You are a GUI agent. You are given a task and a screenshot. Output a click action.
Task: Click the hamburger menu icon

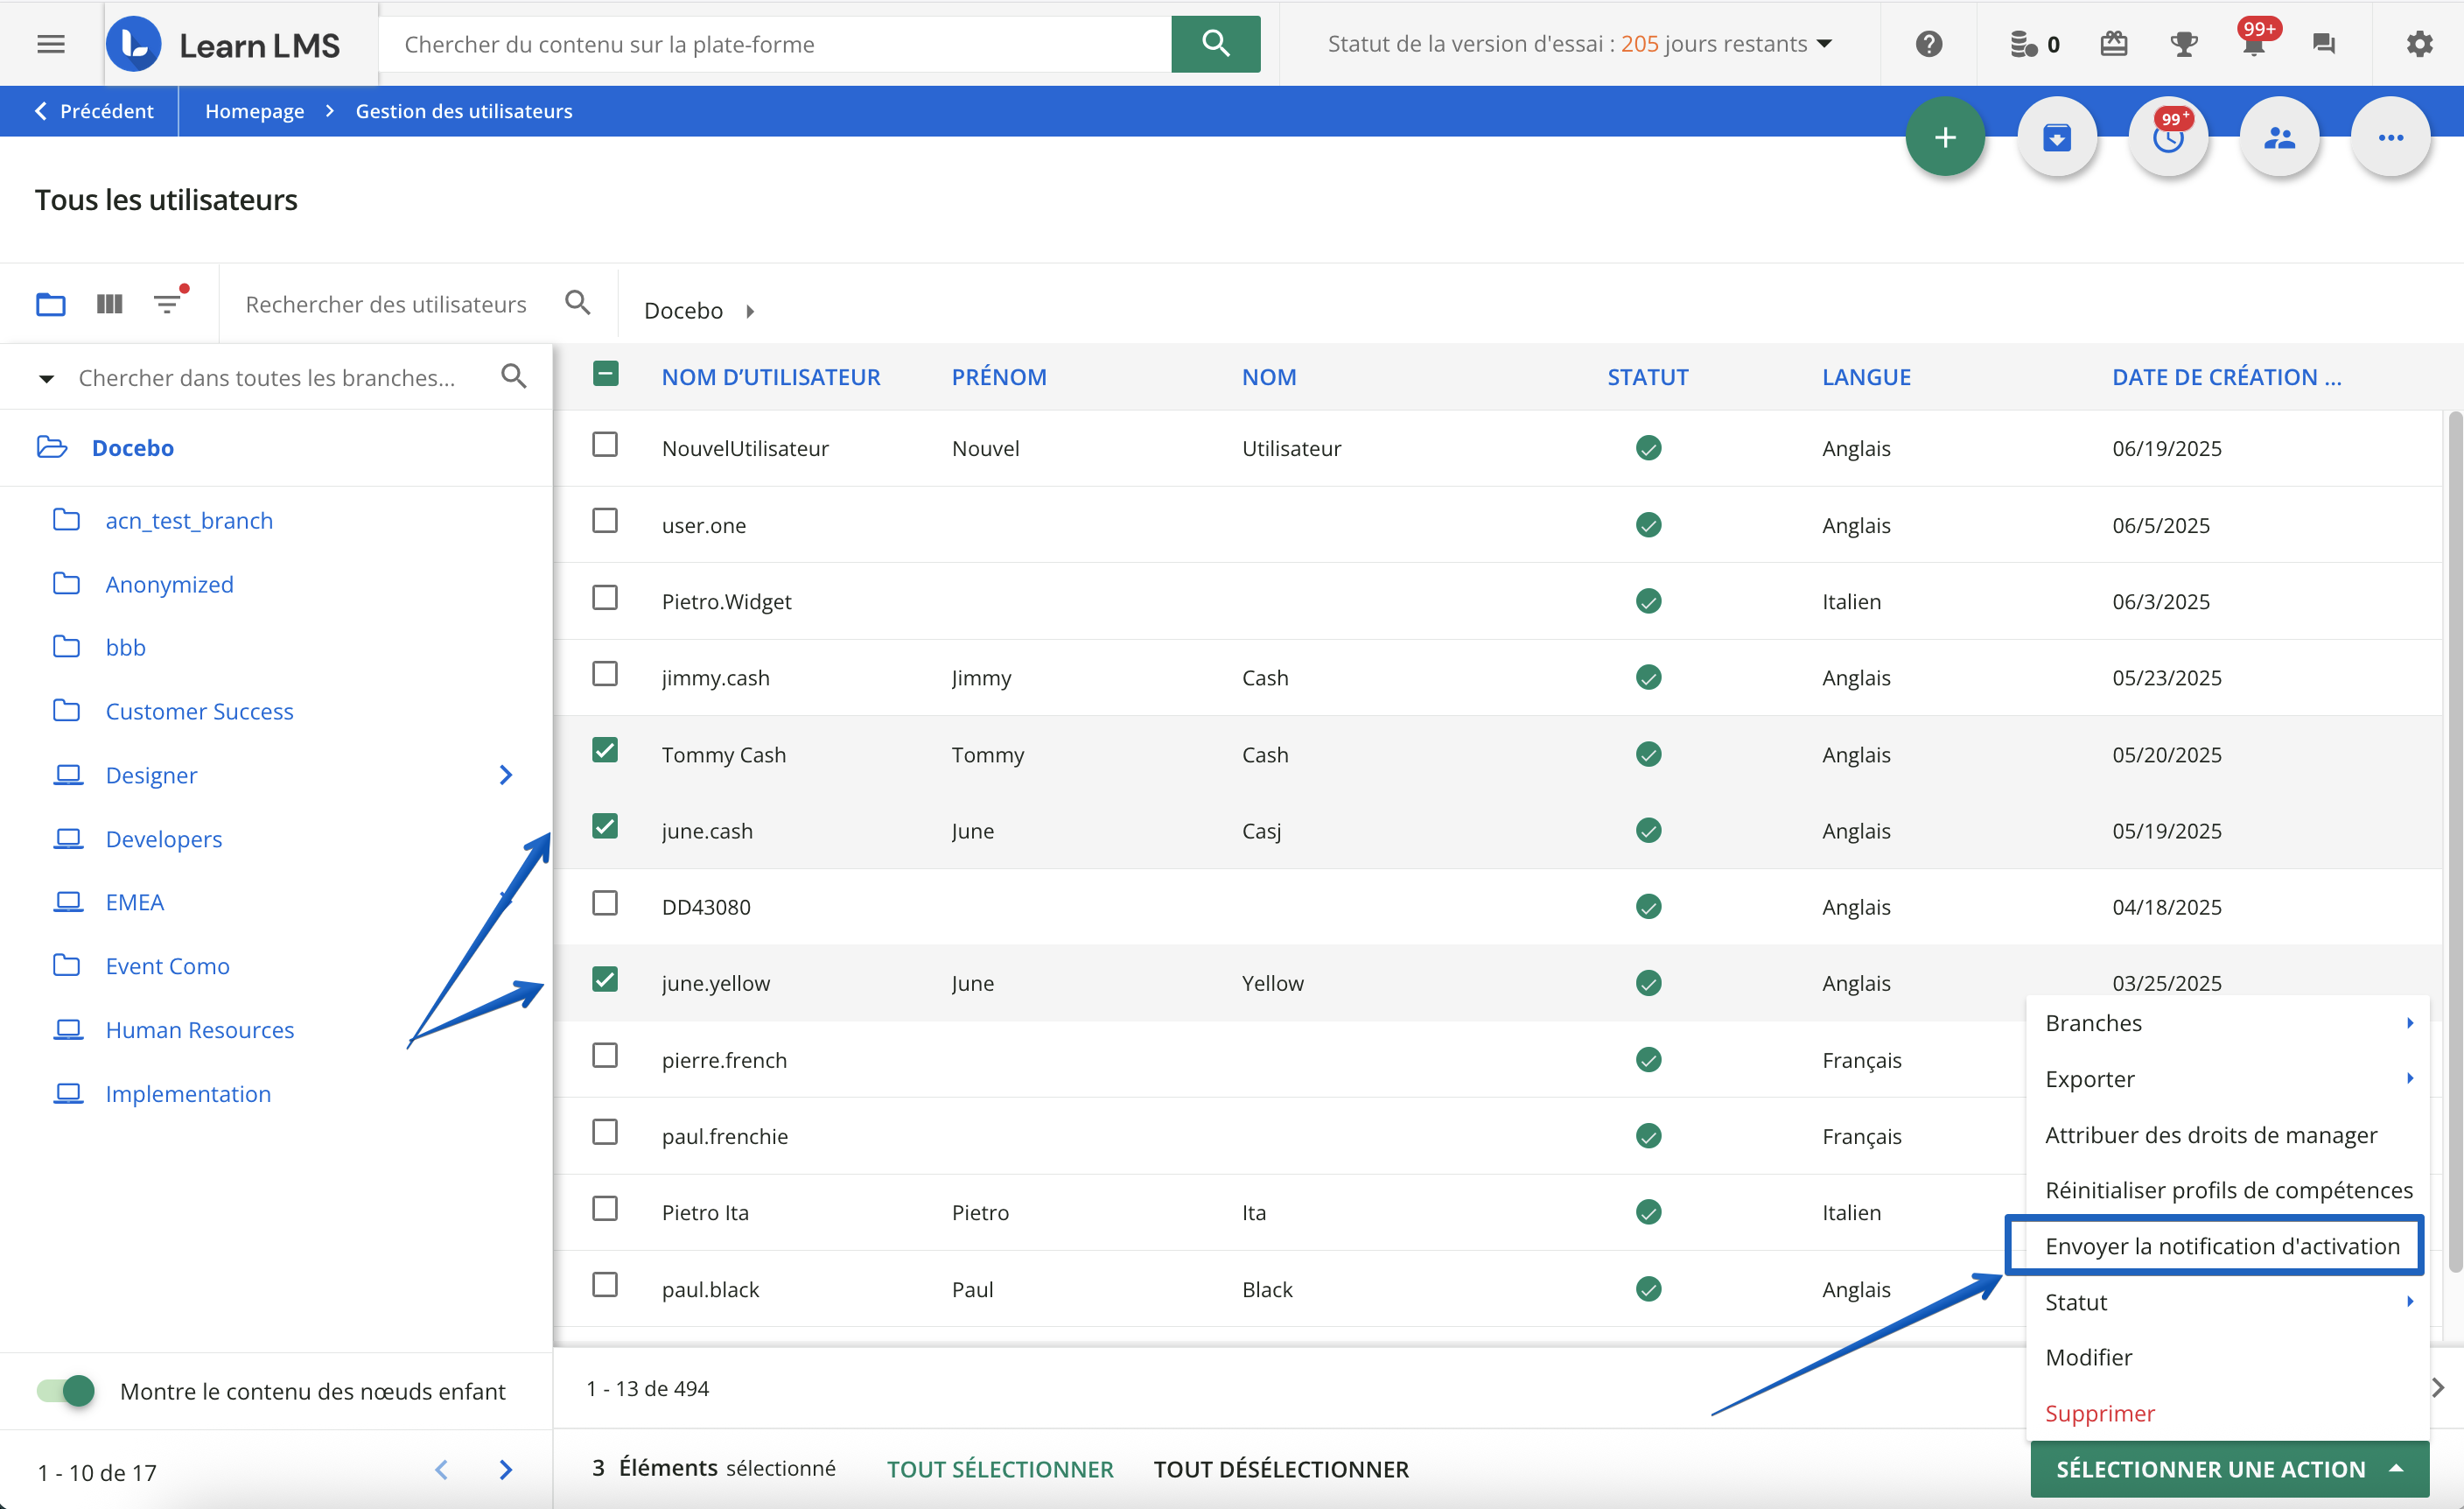[x=51, y=44]
